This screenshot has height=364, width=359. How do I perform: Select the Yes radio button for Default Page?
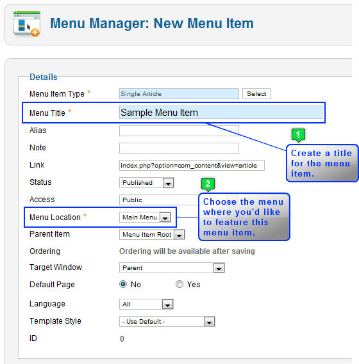180,284
